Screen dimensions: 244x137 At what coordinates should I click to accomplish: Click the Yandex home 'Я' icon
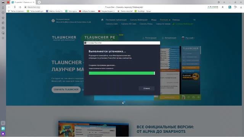(x=14, y=7)
